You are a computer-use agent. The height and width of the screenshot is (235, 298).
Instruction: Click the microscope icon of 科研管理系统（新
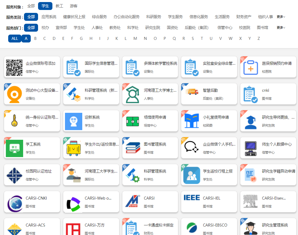tap(74, 95)
